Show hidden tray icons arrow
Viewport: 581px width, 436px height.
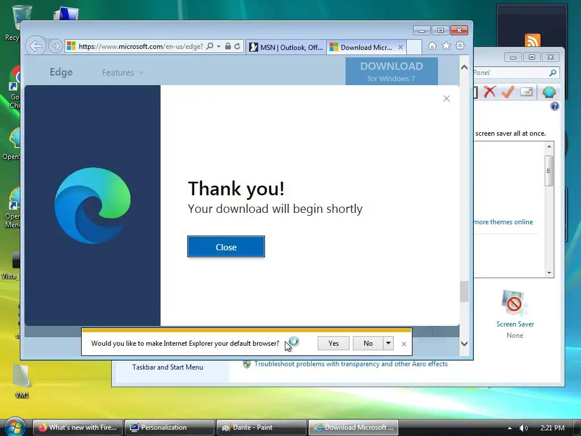pyautogui.click(x=510, y=428)
